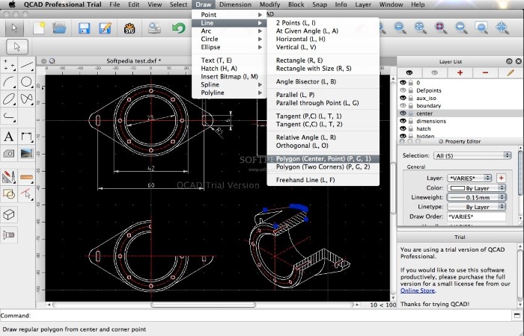
Task: Click the Zoom to Selection red icon
Action: pos(441,28)
